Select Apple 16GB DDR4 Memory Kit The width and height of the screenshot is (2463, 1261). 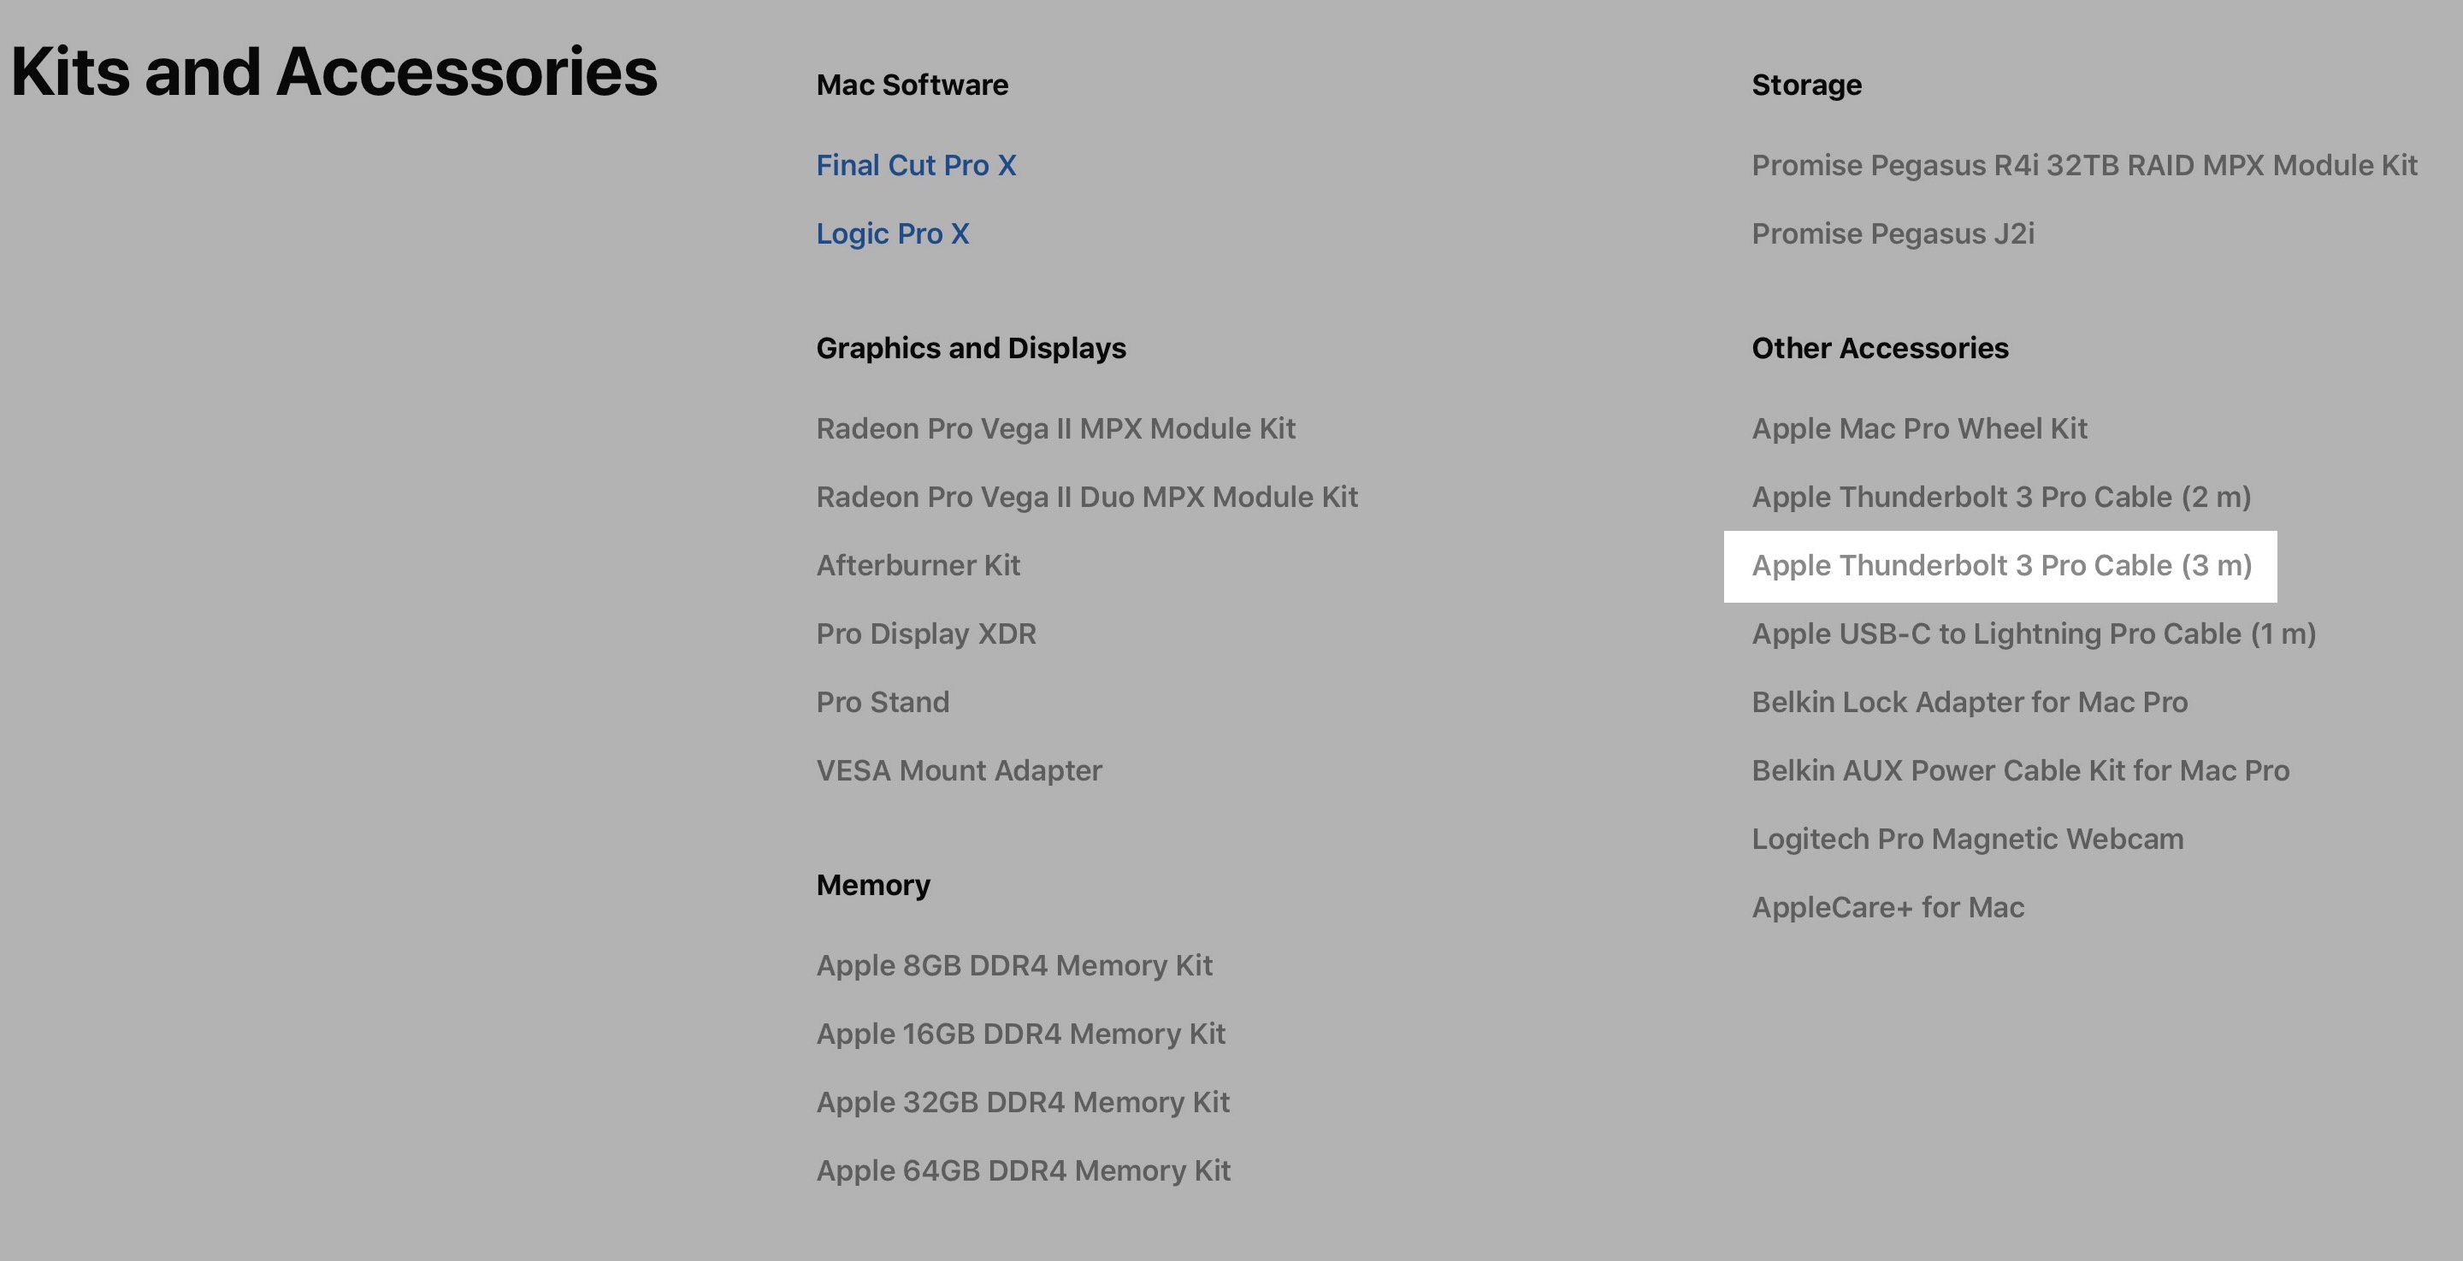pos(1020,1034)
